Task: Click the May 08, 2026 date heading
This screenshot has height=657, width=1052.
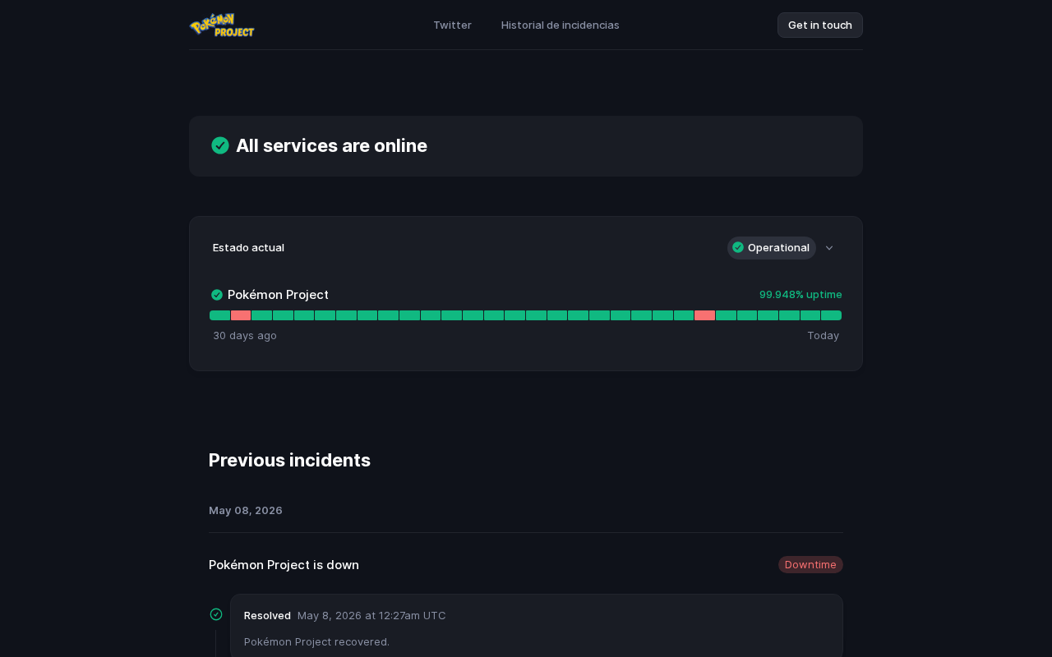Action: (246, 510)
